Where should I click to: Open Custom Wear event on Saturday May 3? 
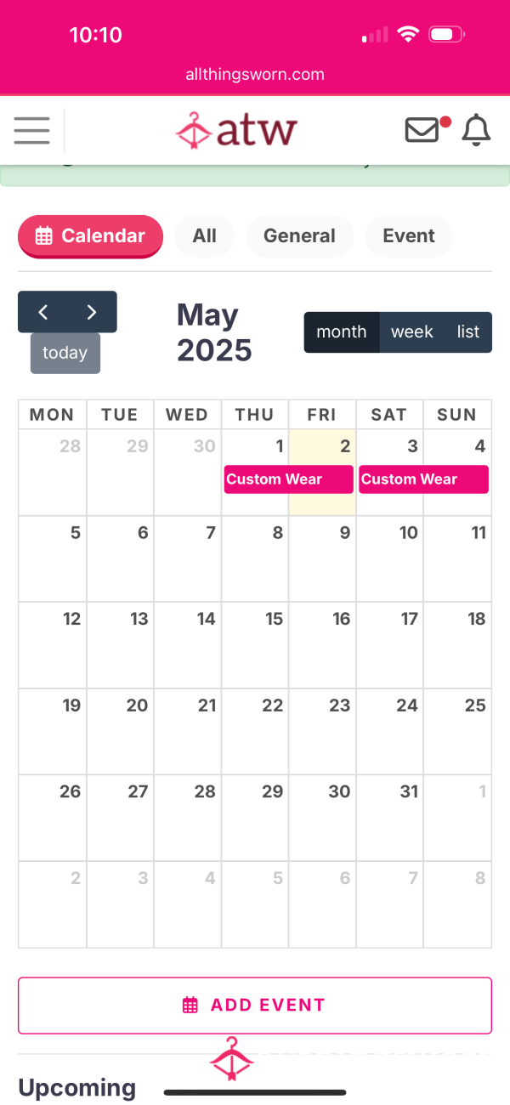423,479
